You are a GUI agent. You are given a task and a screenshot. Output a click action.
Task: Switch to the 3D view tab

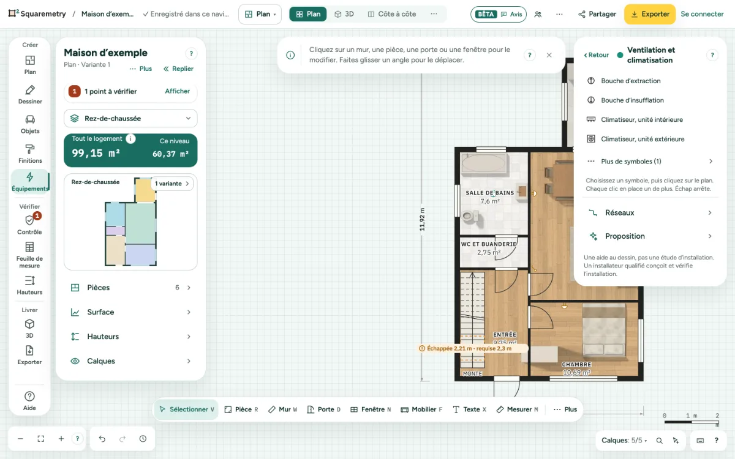pyautogui.click(x=343, y=14)
